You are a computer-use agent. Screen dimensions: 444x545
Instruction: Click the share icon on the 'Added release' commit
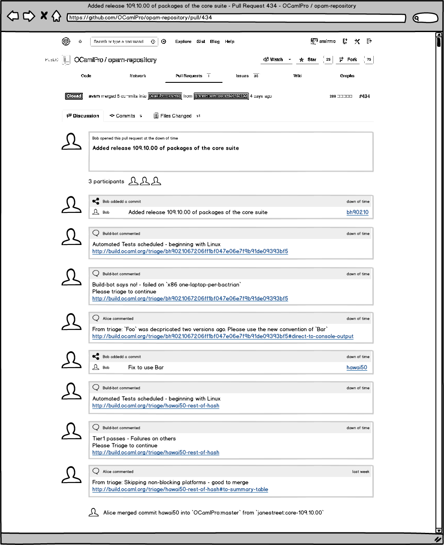pos(96,201)
